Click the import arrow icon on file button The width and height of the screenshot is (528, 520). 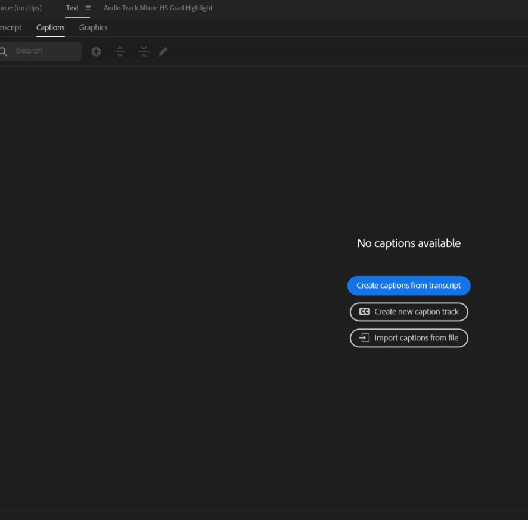pyautogui.click(x=364, y=337)
